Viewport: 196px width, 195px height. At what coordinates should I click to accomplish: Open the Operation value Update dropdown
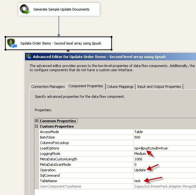pos(165,170)
